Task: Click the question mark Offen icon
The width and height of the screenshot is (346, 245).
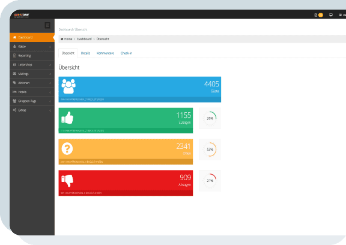Action: click(x=67, y=148)
